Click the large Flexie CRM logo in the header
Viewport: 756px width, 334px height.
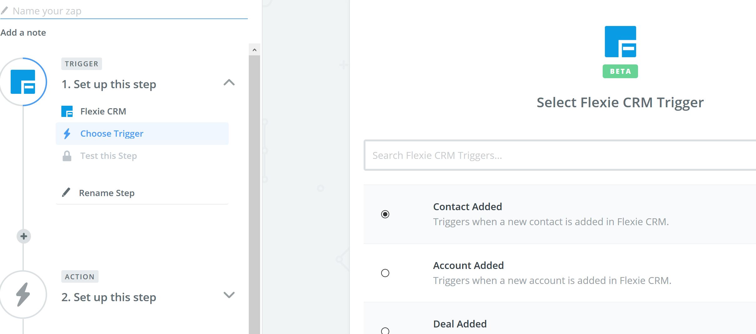click(x=620, y=42)
